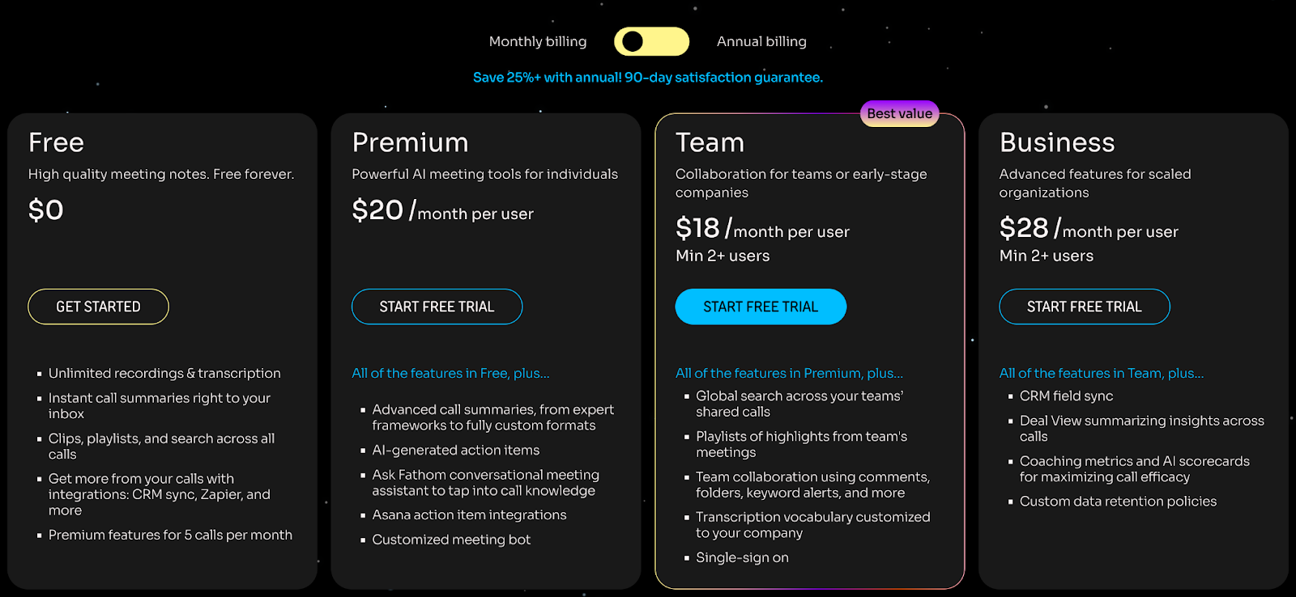
Task: Start free trial for the Team plan
Action: pos(761,307)
